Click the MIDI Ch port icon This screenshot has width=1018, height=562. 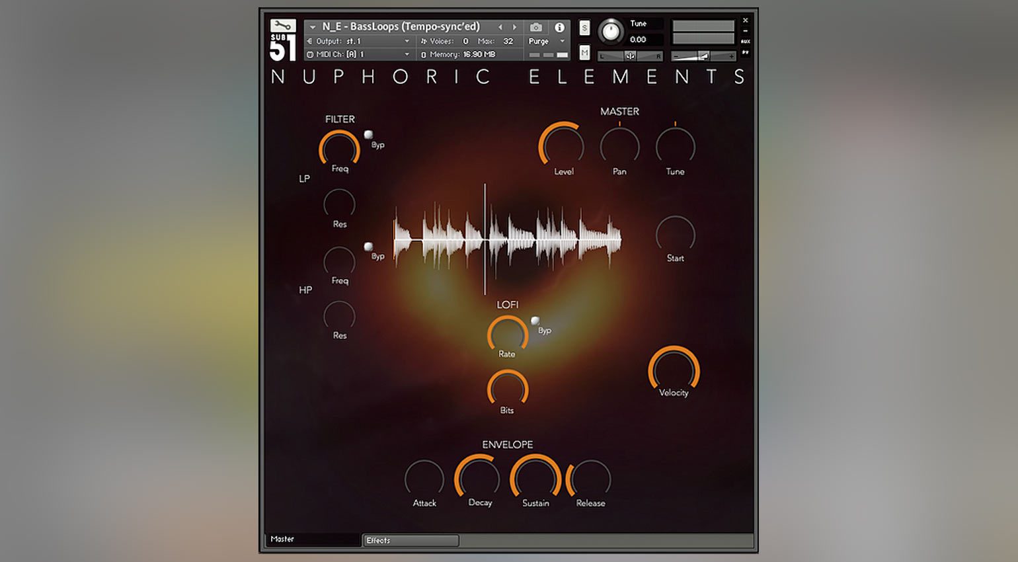pyautogui.click(x=309, y=54)
